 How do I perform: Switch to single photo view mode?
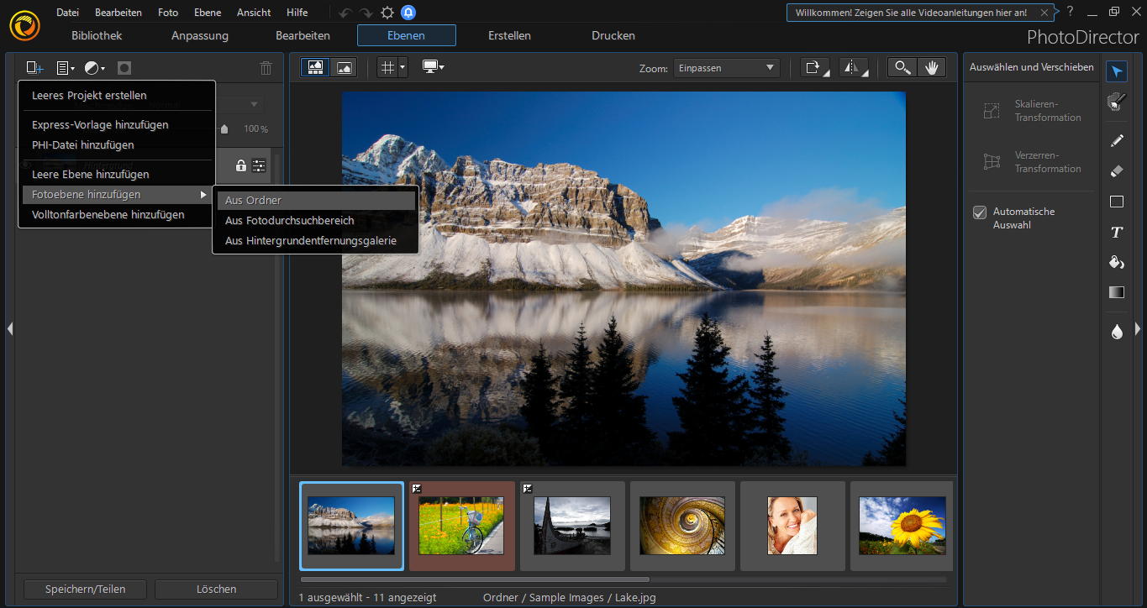pos(344,68)
